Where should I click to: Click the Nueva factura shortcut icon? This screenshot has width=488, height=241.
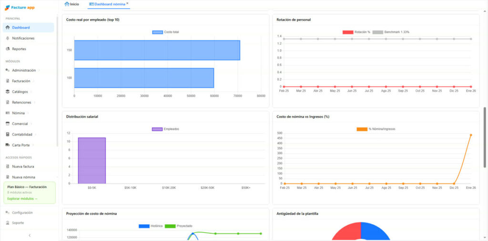(8, 167)
